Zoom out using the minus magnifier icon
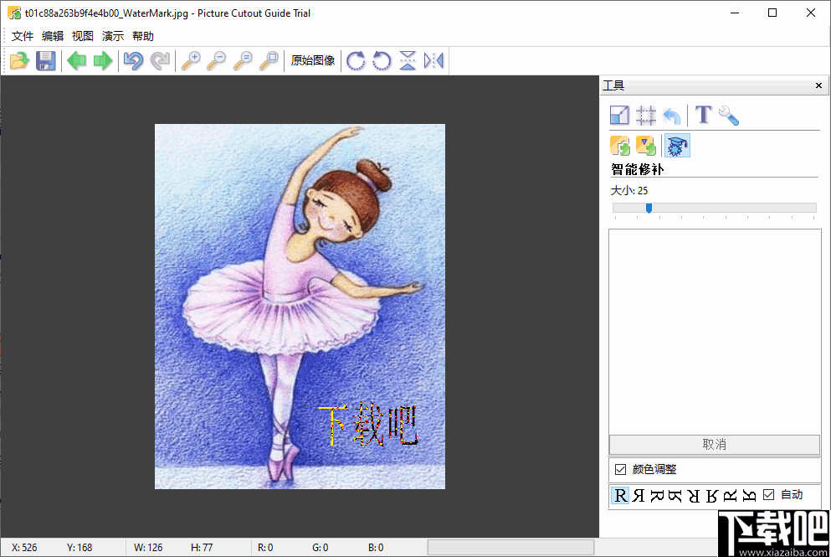The width and height of the screenshot is (831, 557). (x=216, y=60)
